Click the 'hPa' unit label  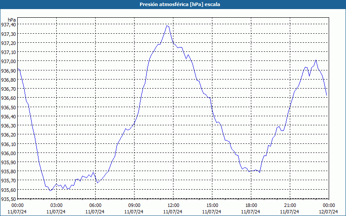tap(12, 20)
